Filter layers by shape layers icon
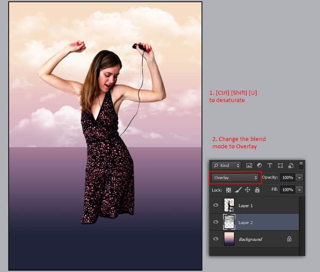The width and height of the screenshot is (320, 272). tap(280, 166)
